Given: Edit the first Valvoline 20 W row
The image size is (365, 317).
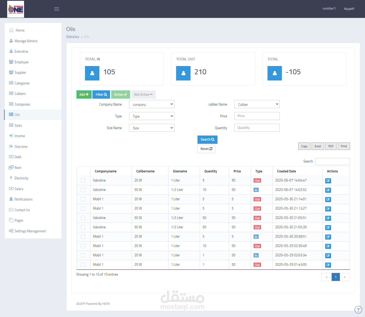Looking at the screenshot, I should click(328, 181).
